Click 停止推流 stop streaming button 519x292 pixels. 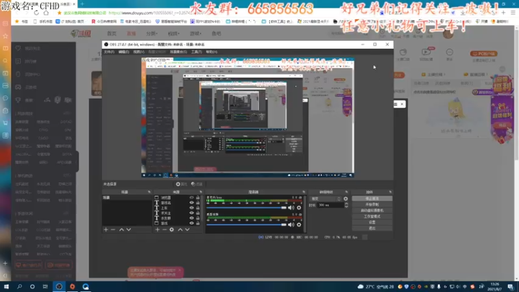coord(372,199)
